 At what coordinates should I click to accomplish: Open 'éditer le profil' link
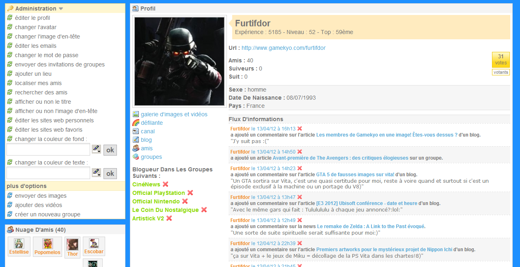32,18
